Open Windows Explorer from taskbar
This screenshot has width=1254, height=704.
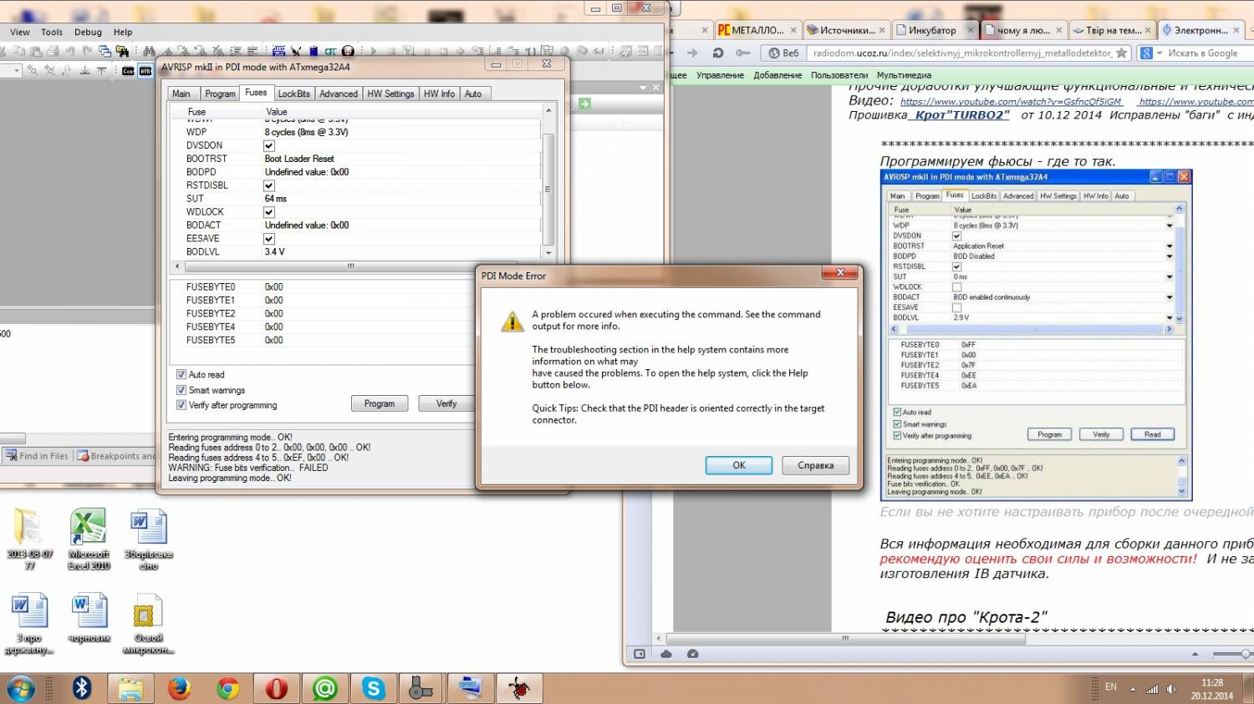click(130, 688)
